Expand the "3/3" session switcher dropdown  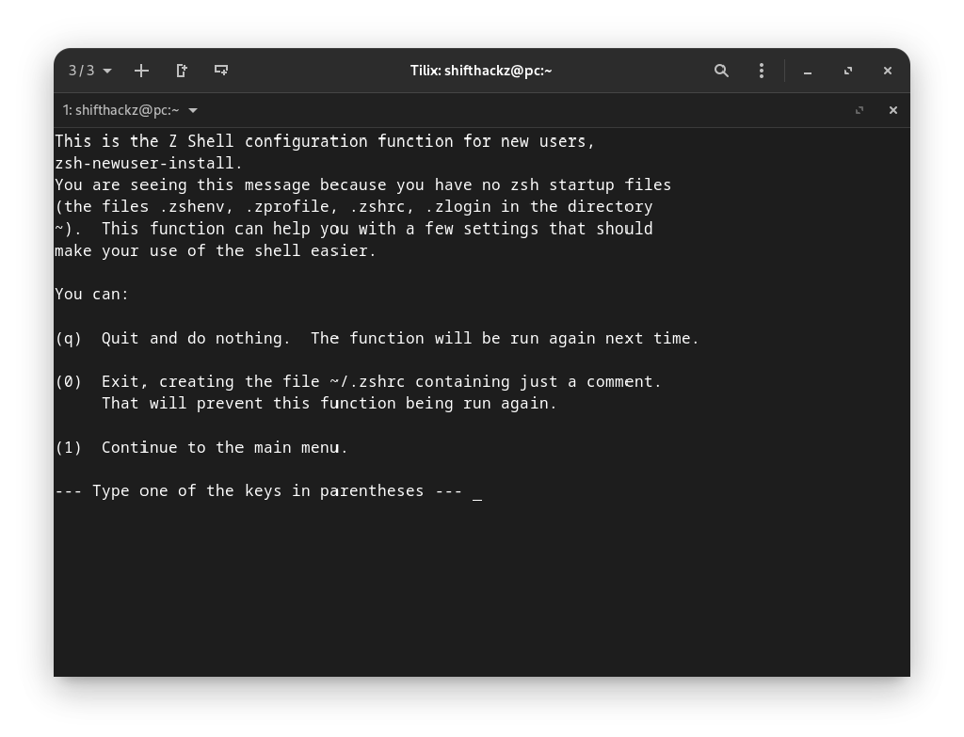coord(88,71)
